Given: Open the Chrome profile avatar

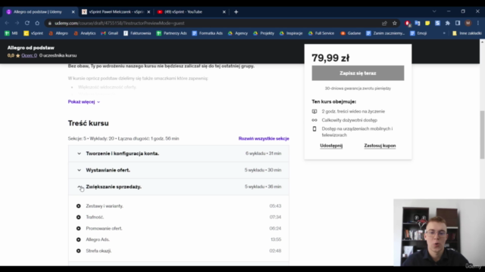Looking at the screenshot, I should [468, 23].
